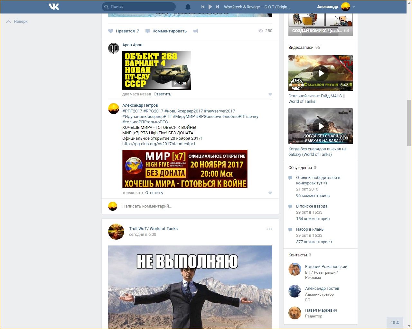Image resolution: width=412 pixels, height=329 pixels.
Task: Open the online friends chat counter
Action: (x=395, y=323)
